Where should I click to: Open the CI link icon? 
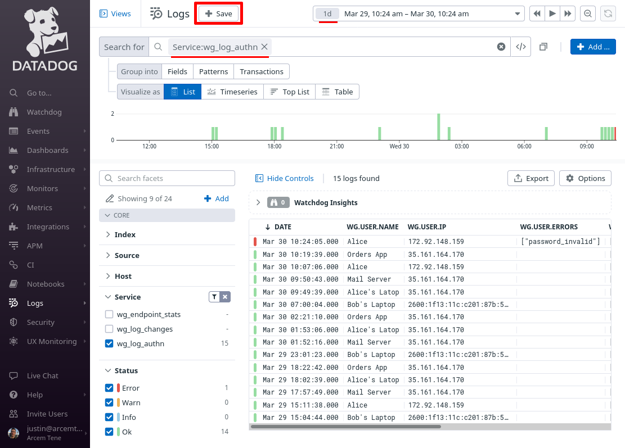pos(14,265)
